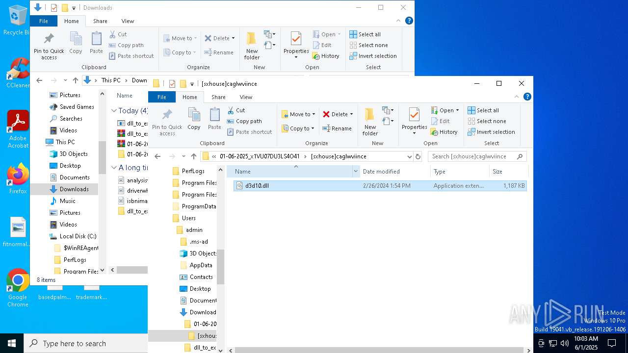Viewport: 628px width, 353px height.
Task: Expand address bar history dropdown in front window
Action: click(409, 156)
